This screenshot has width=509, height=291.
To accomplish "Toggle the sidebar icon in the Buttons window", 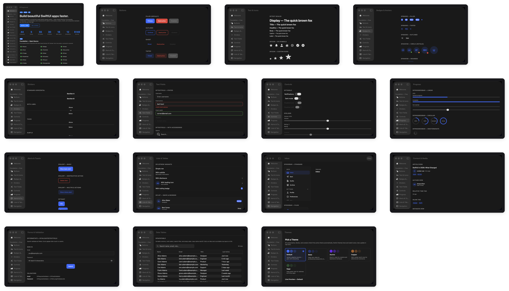I will [114, 10].
